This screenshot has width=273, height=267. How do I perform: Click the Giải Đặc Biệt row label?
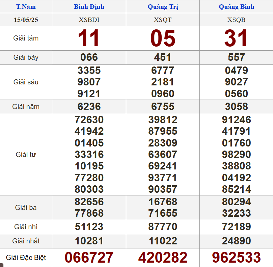pyautogui.click(x=26, y=258)
